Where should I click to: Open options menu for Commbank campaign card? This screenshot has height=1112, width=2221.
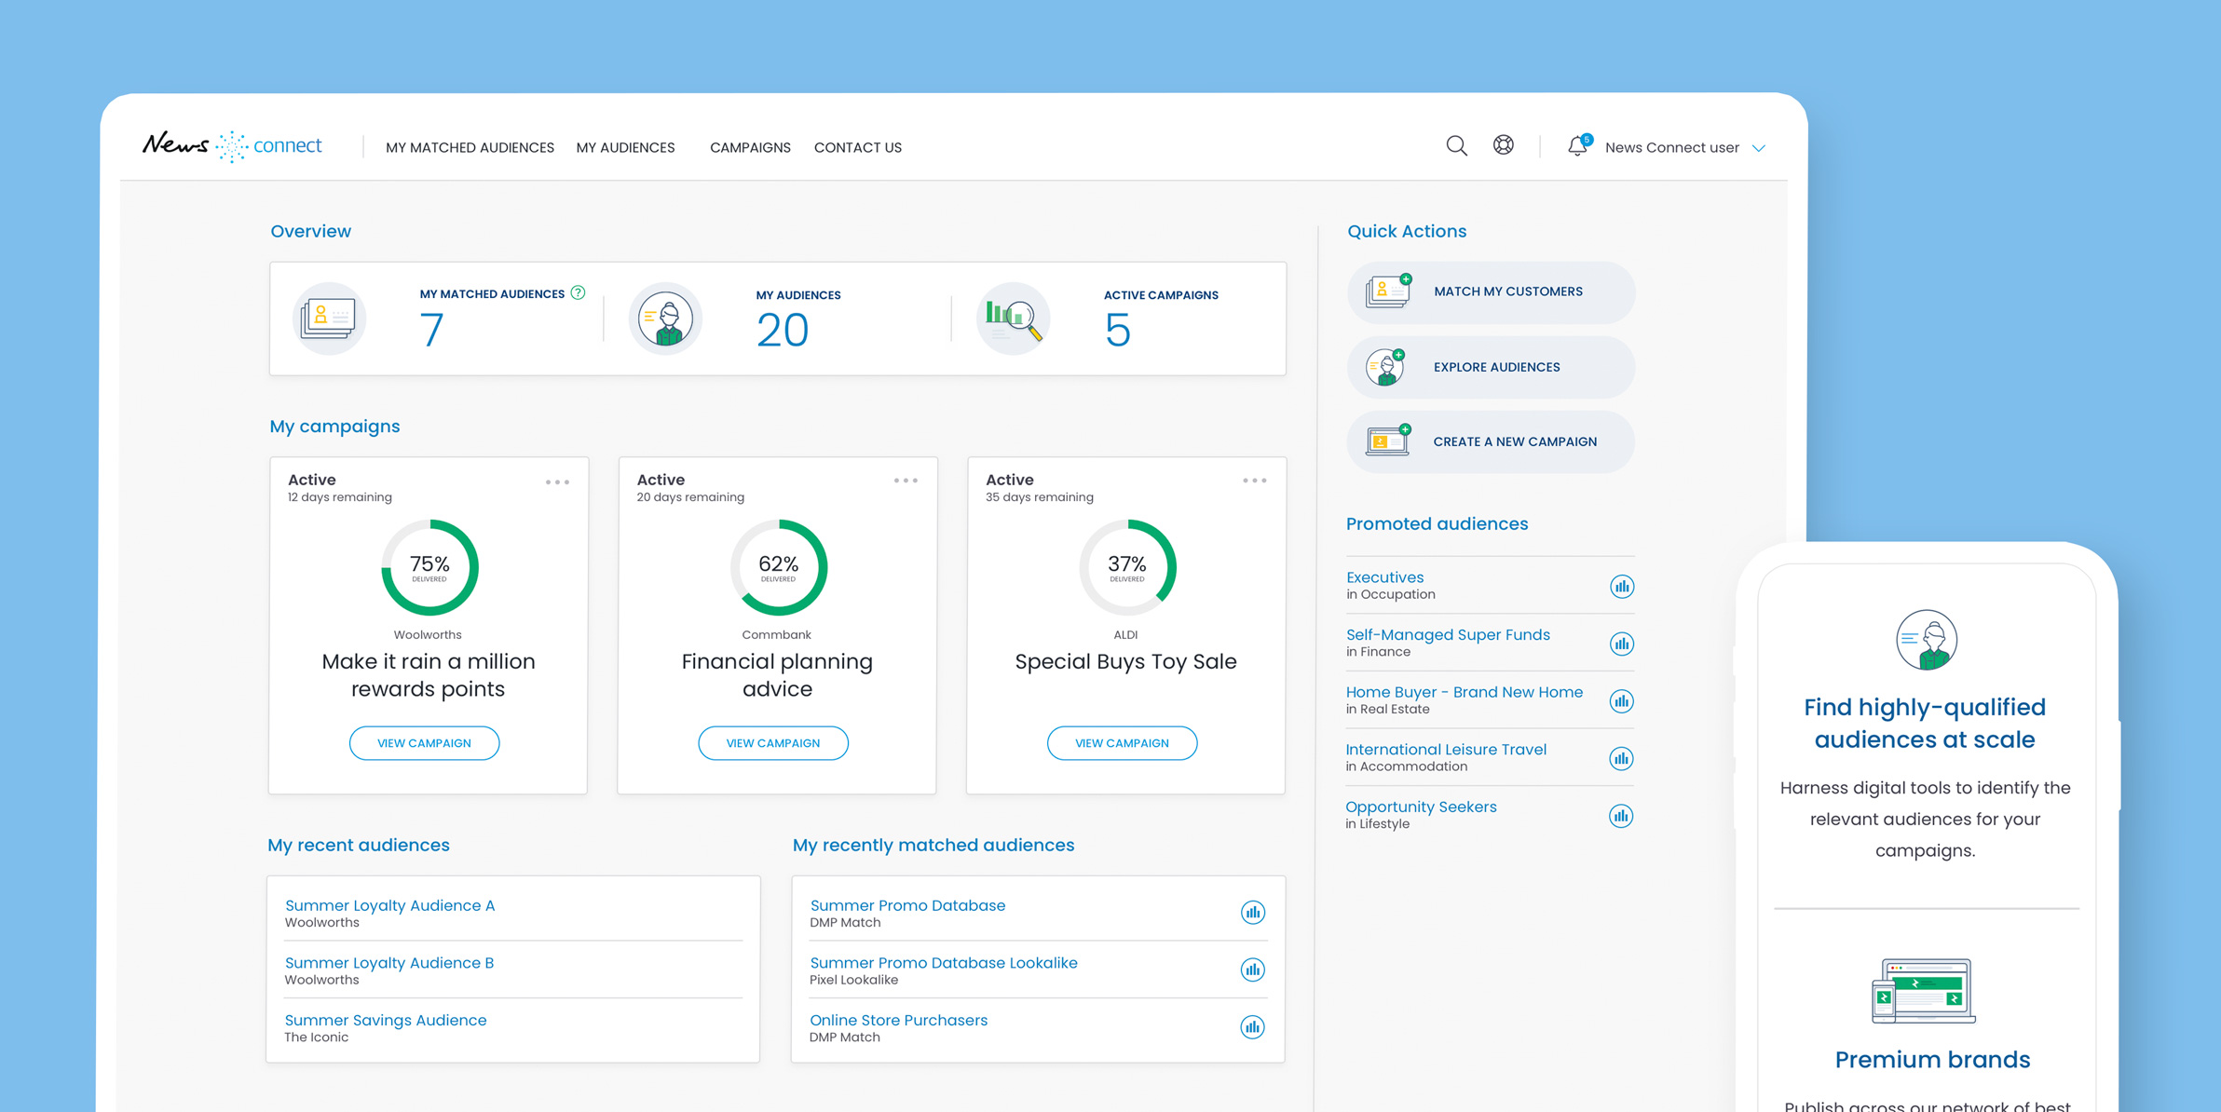[906, 481]
